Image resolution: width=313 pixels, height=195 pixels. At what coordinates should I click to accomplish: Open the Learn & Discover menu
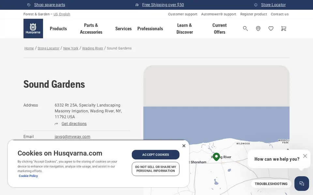(185, 29)
